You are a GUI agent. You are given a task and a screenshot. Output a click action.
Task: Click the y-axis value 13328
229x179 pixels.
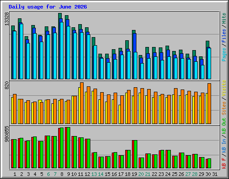click(x=7, y=19)
